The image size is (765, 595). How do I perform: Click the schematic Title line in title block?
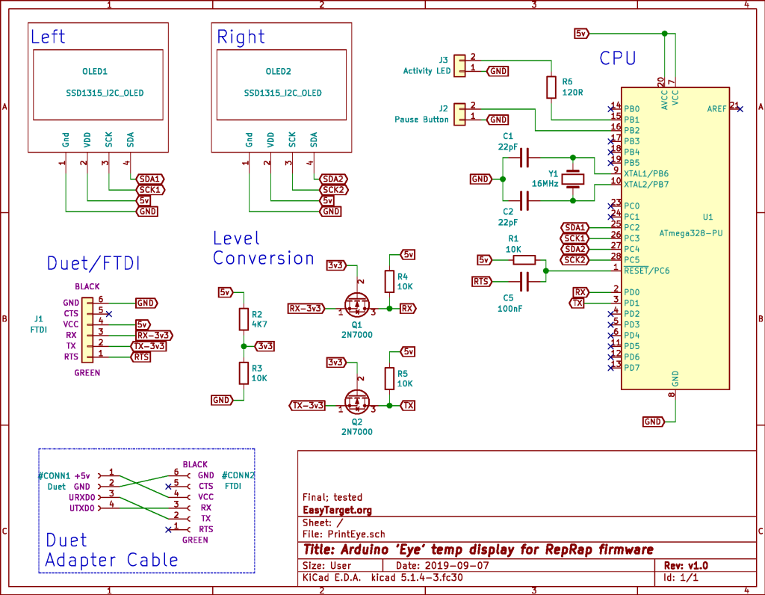pos(478,550)
